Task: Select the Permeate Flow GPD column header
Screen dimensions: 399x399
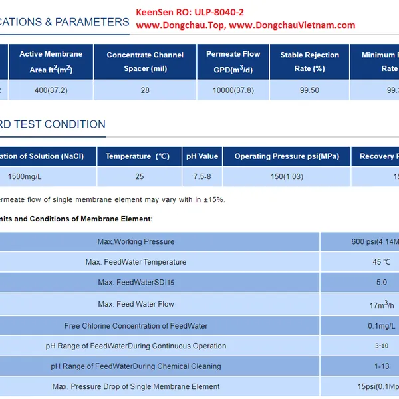Action: 233,61
